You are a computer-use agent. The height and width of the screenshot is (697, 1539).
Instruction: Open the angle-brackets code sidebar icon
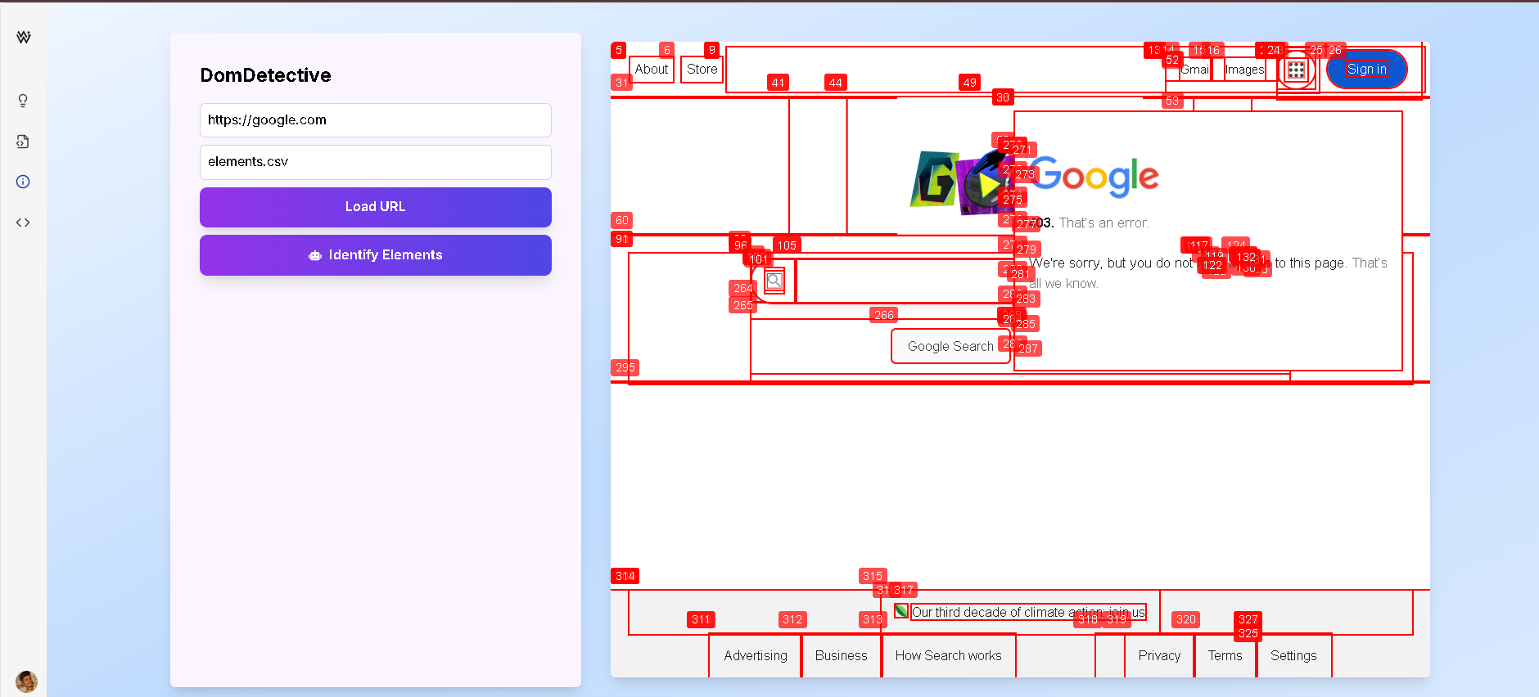coord(23,223)
